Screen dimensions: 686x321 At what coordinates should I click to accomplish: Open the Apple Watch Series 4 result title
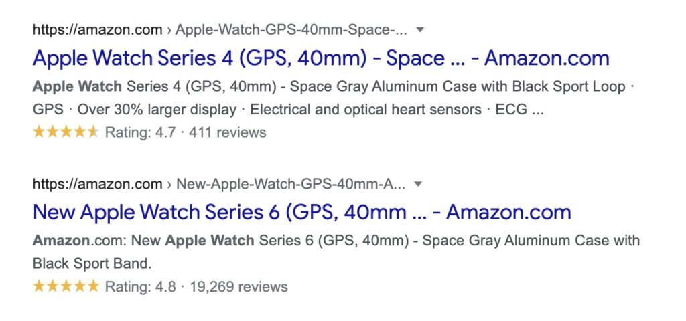coord(321,58)
